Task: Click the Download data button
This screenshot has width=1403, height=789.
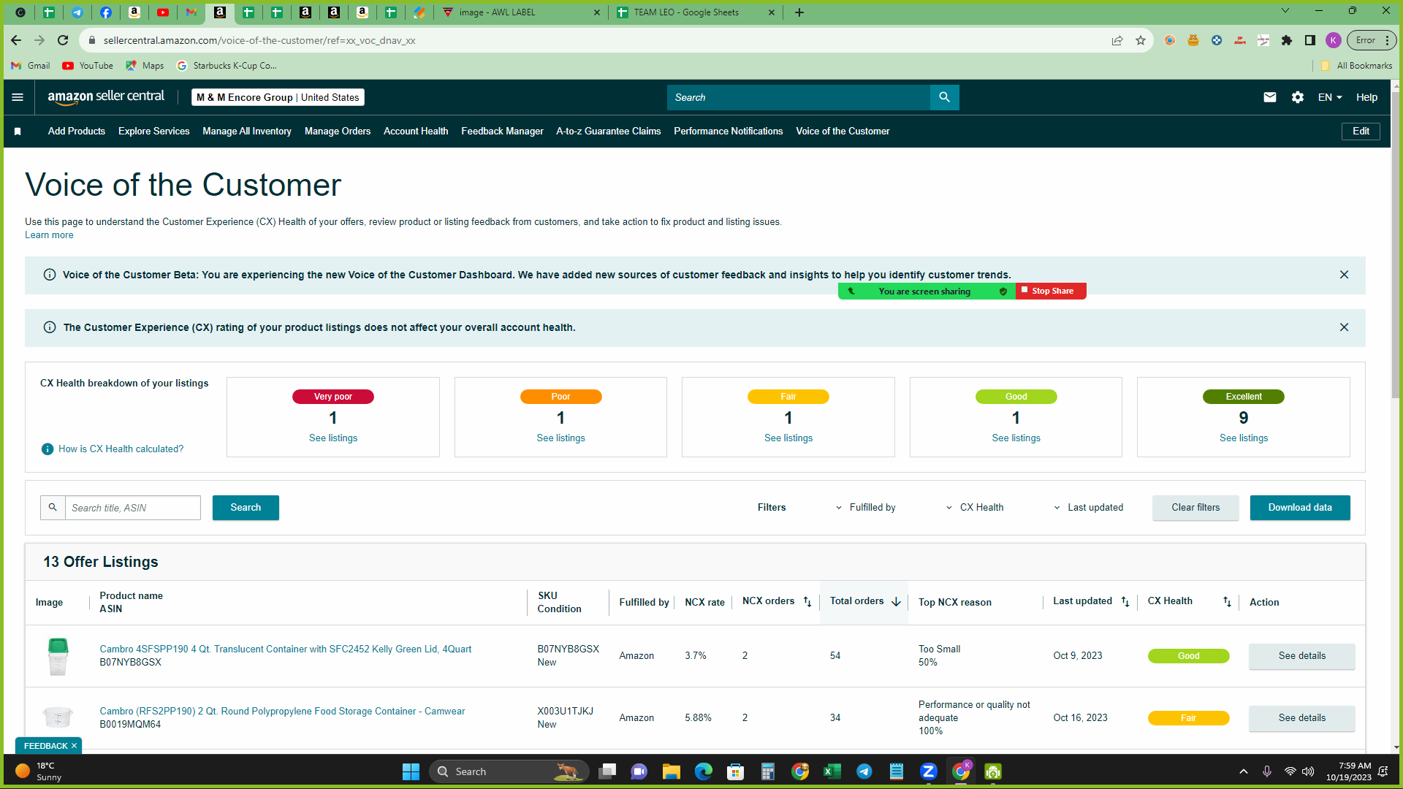Action: 1300,508
